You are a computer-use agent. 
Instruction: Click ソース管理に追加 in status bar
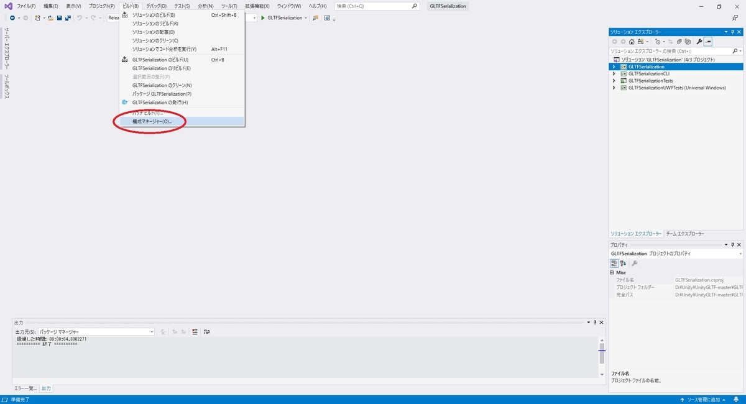pyautogui.click(x=704, y=399)
